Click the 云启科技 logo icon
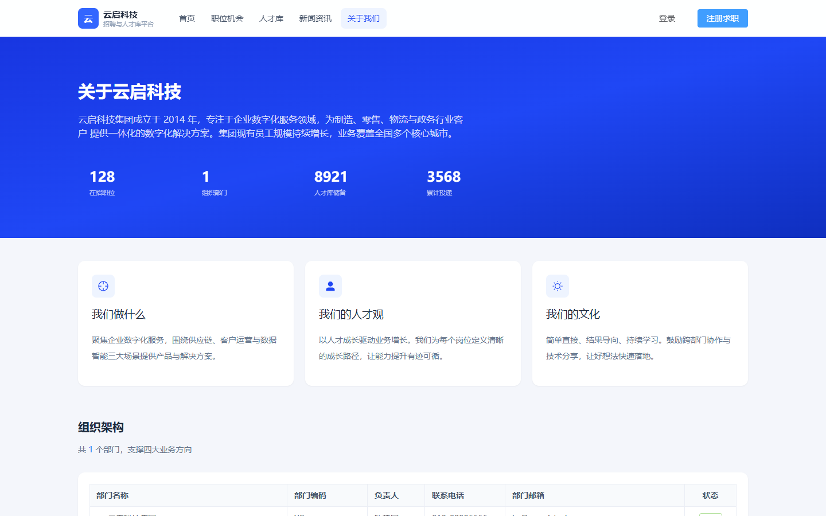This screenshot has width=826, height=516. click(x=88, y=18)
